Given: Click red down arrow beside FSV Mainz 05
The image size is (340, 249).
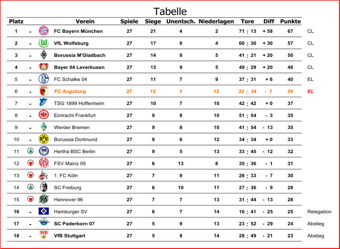Looking at the screenshot, I should pyautogui.click(x=30, y=163).
